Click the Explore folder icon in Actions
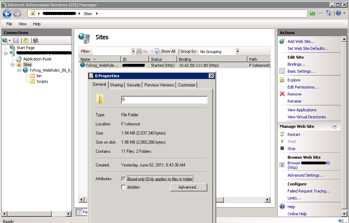Viewport: 349px width, 223px height. pyautogui.click(x=282, y=80)
